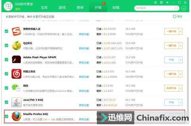Select the Java(TM) 8 64位 title text
191x126 pixels.
pos(33,100)
